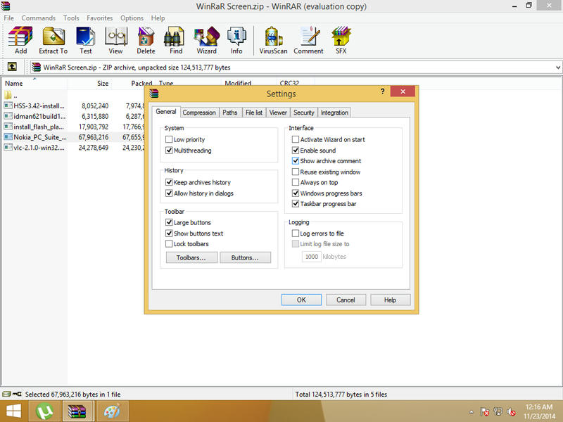Image resolution: width=563 pixels, height=422 pixels.
Task: Click Cancel in Settings dialog
Action: pos(346,300)
